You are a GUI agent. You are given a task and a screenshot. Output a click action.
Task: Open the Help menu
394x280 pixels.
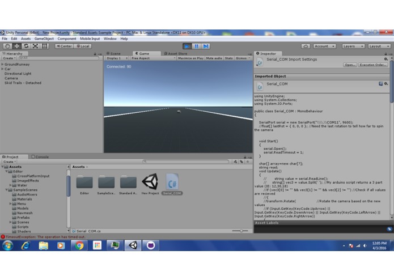tap(124, 39)
